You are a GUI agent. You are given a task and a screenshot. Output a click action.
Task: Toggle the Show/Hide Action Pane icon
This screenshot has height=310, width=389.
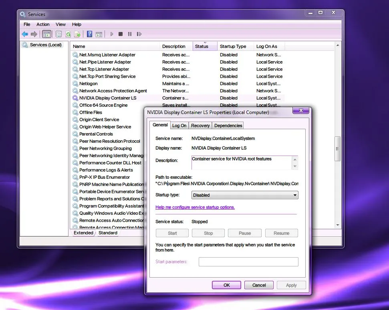coord(99,34)
